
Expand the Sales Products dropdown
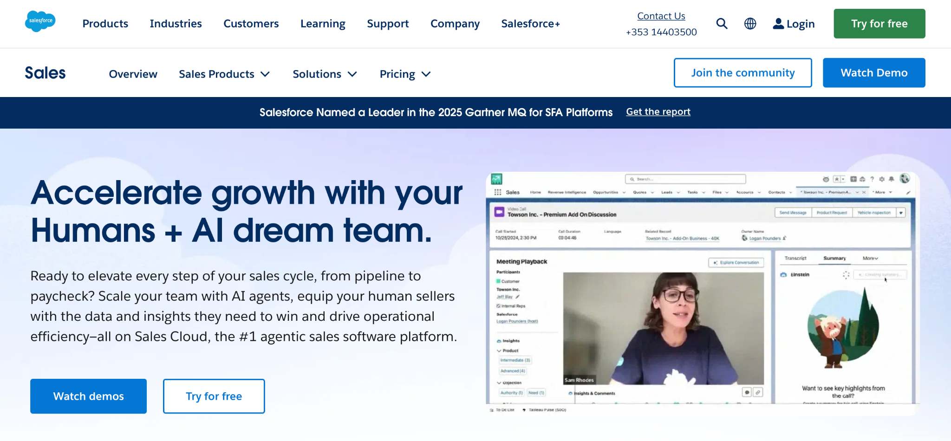[x=224, y=74]
